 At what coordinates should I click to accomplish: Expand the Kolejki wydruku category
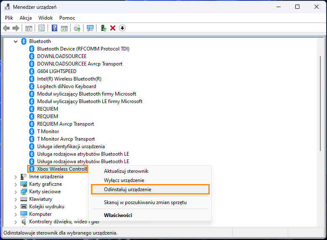tap(15, 207)
